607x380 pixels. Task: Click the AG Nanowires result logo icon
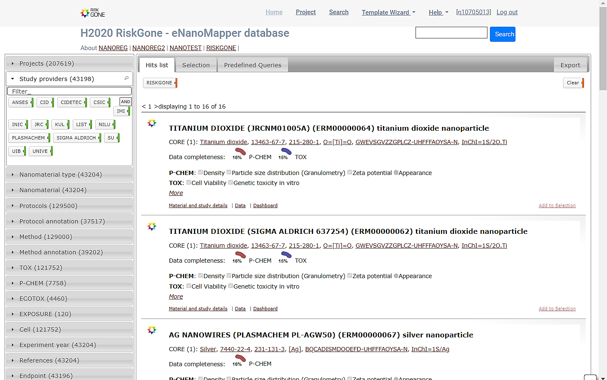152,330
